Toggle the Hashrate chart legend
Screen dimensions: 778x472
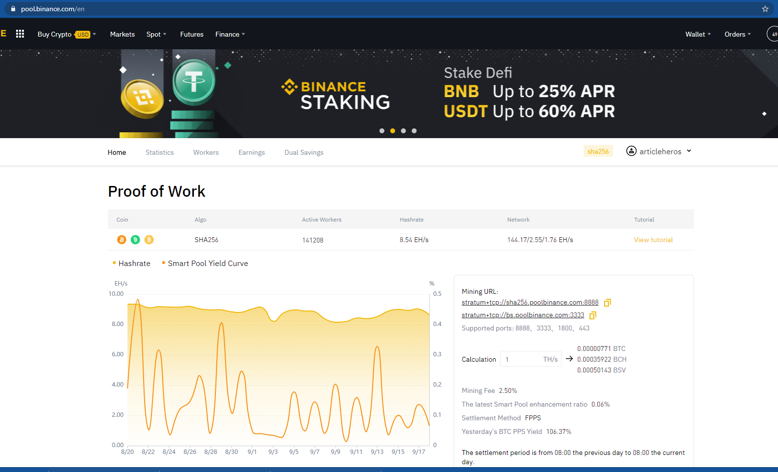point(131,263)
